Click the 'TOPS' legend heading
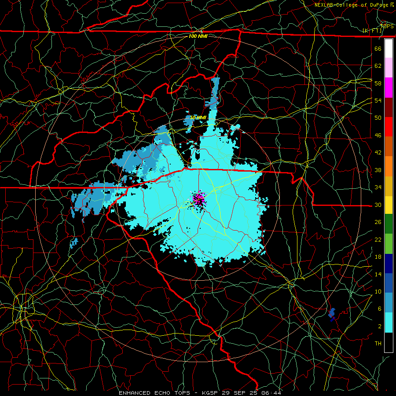396x396 pixels. [387, 26]
